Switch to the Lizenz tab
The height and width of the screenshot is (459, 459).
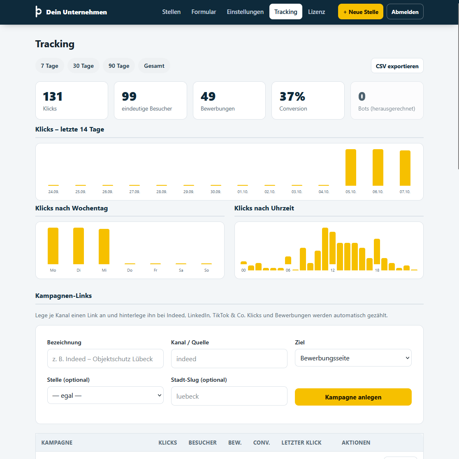click(x=317, y=12)
